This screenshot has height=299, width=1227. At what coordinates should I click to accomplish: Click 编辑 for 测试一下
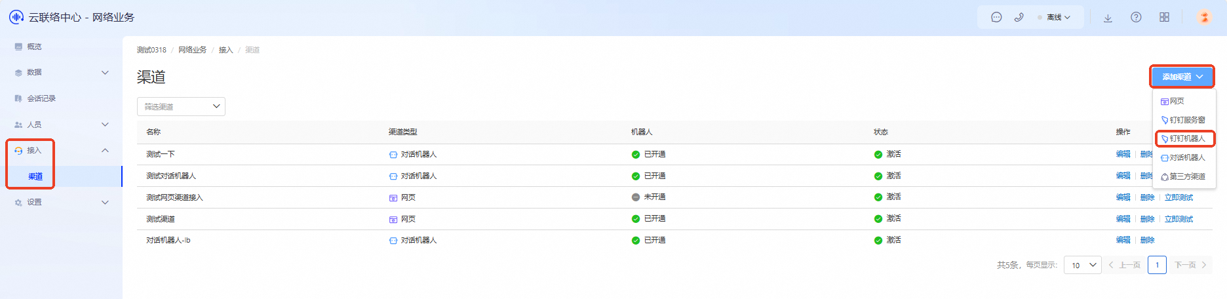coord(1123,154)
